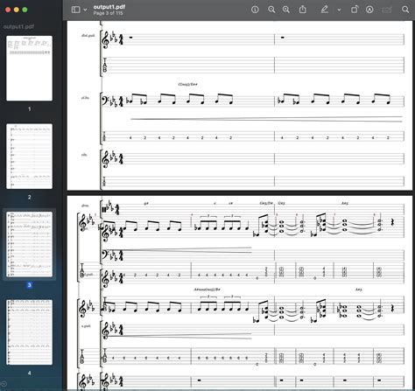The height and width of the screenshot is (391, 415).
Task: Rotate the page with rotate icon
Action: coord(355,10)
